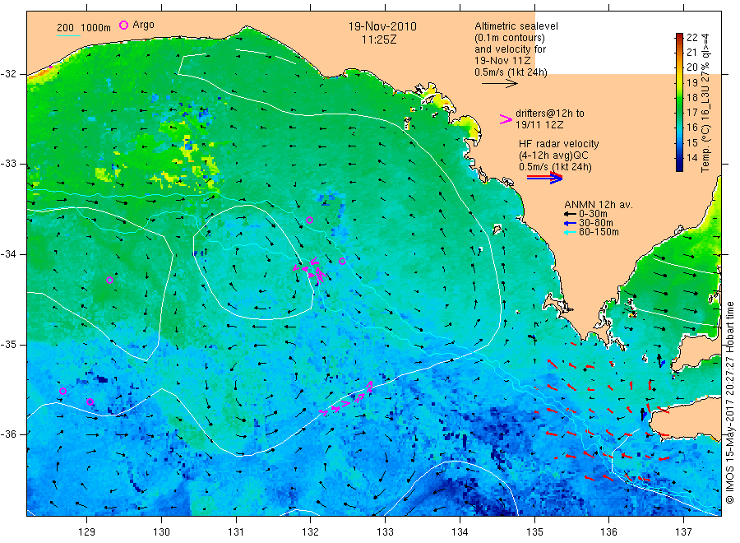Click the magenta Argo circle in the legend
This screenshot has height=543, width=740.
(x=123, y=25)
